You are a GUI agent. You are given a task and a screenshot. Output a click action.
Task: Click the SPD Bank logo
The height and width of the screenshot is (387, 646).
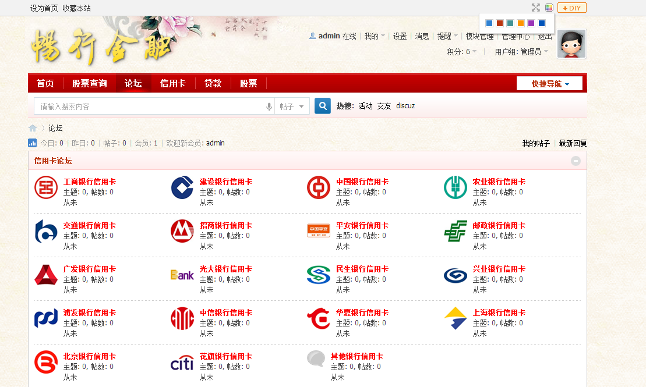(x=46, y=319)
